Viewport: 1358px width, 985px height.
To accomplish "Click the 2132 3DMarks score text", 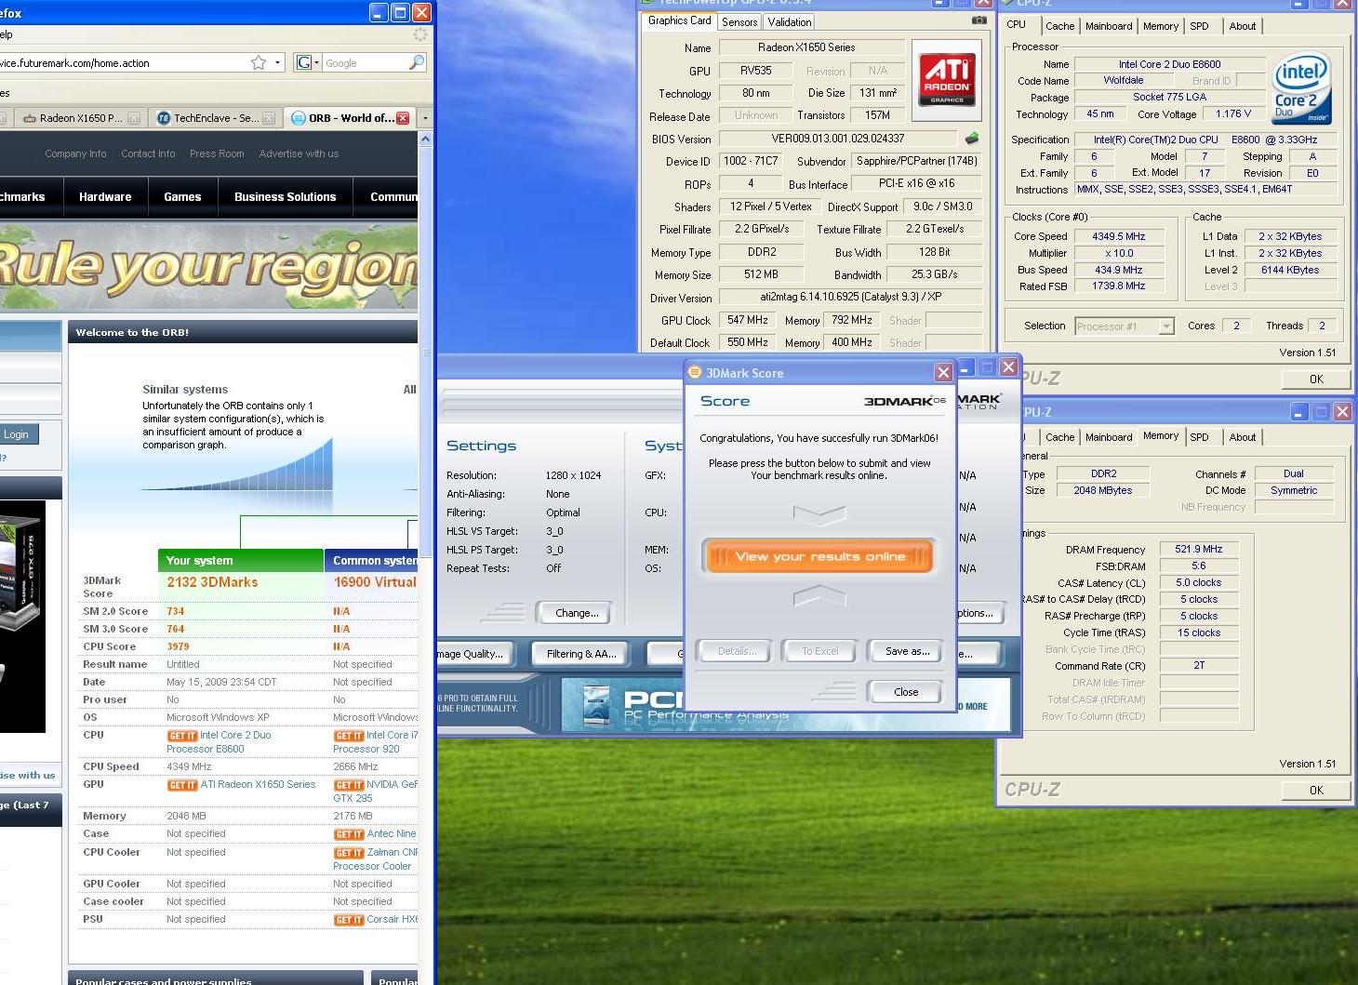I will click(212, 582).
